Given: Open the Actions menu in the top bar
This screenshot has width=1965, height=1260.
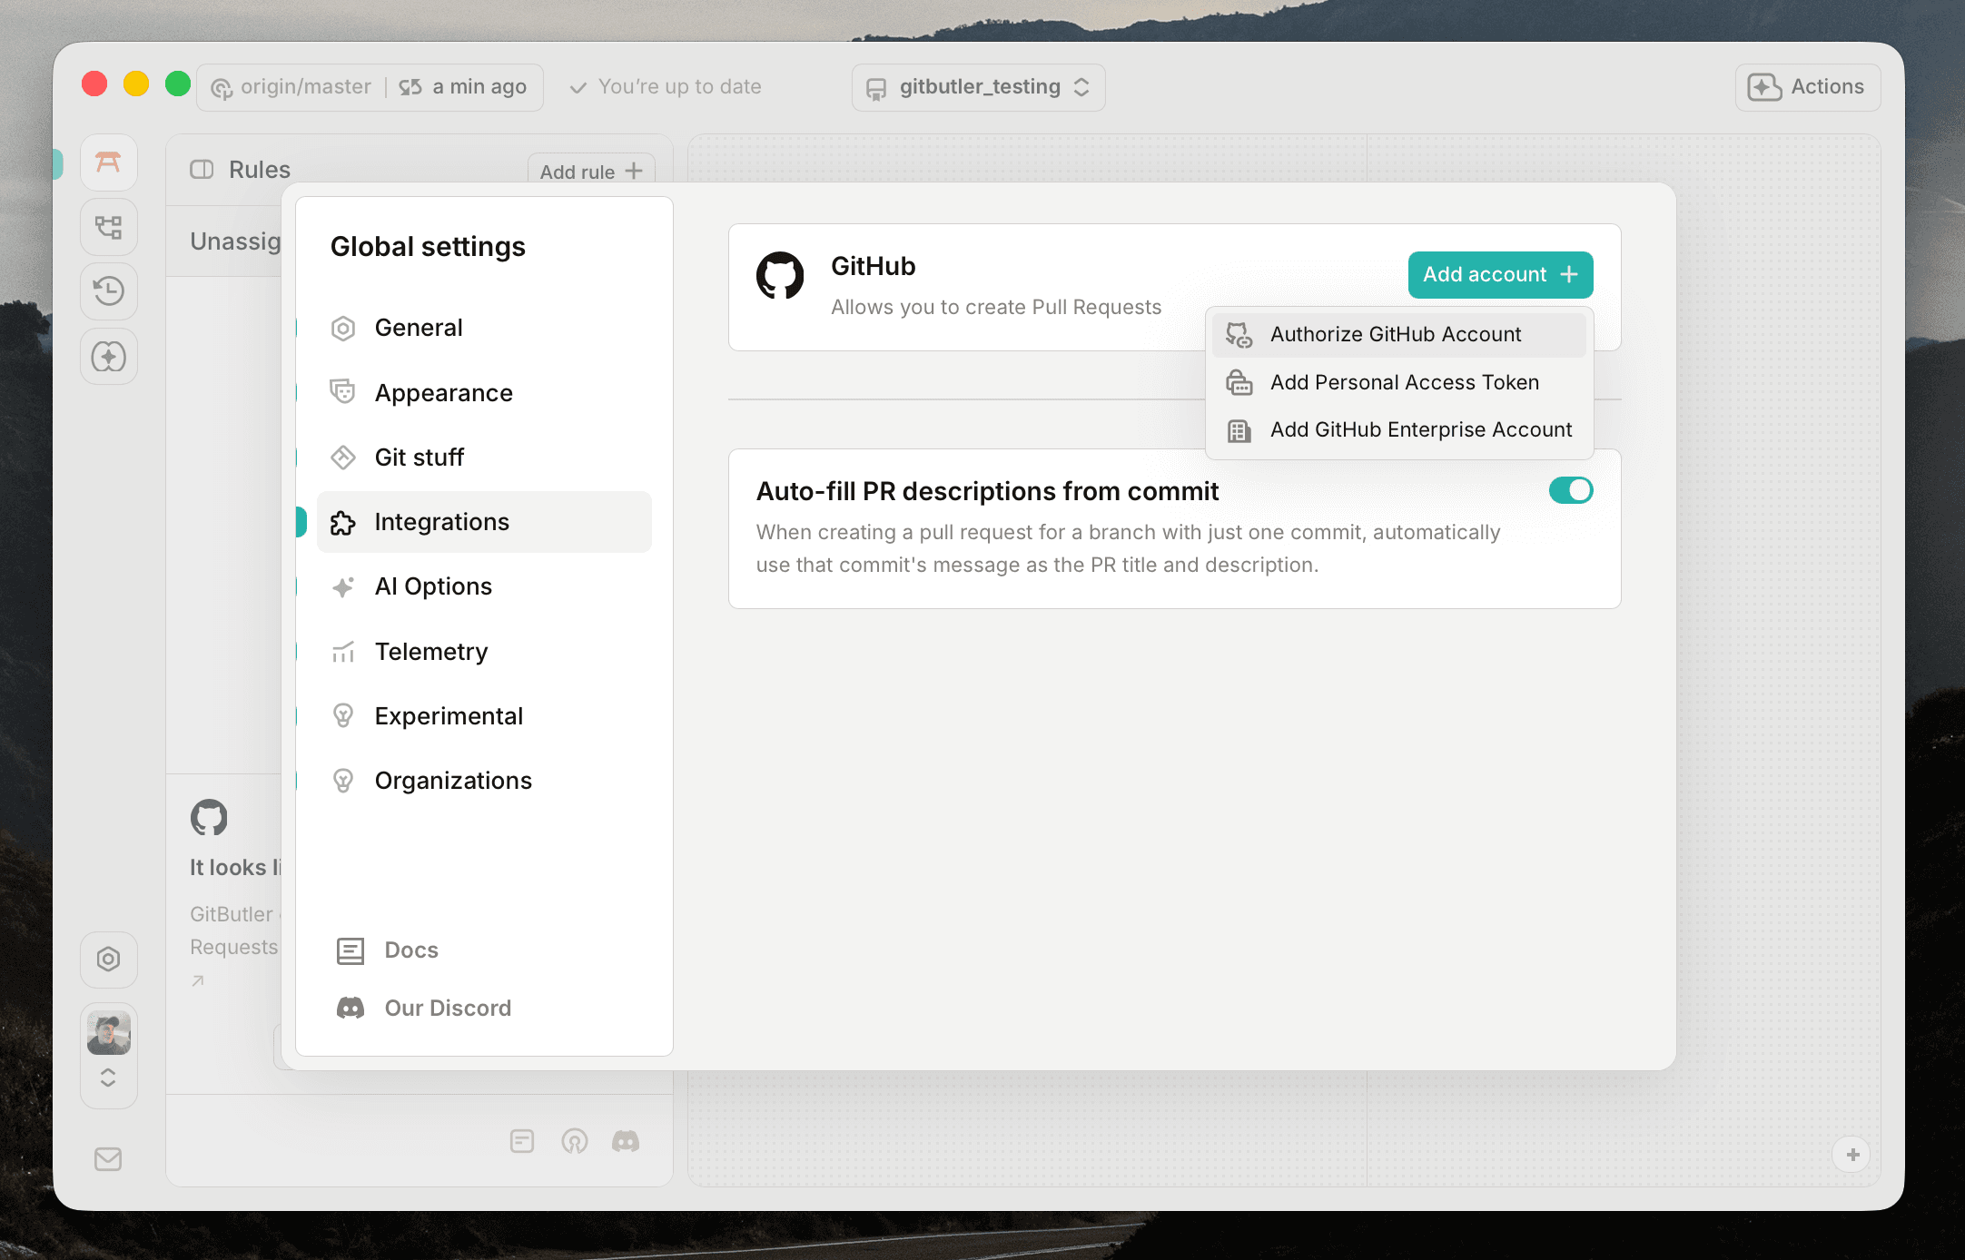Looking at the screenshot, I should [x=1807, y=86].
